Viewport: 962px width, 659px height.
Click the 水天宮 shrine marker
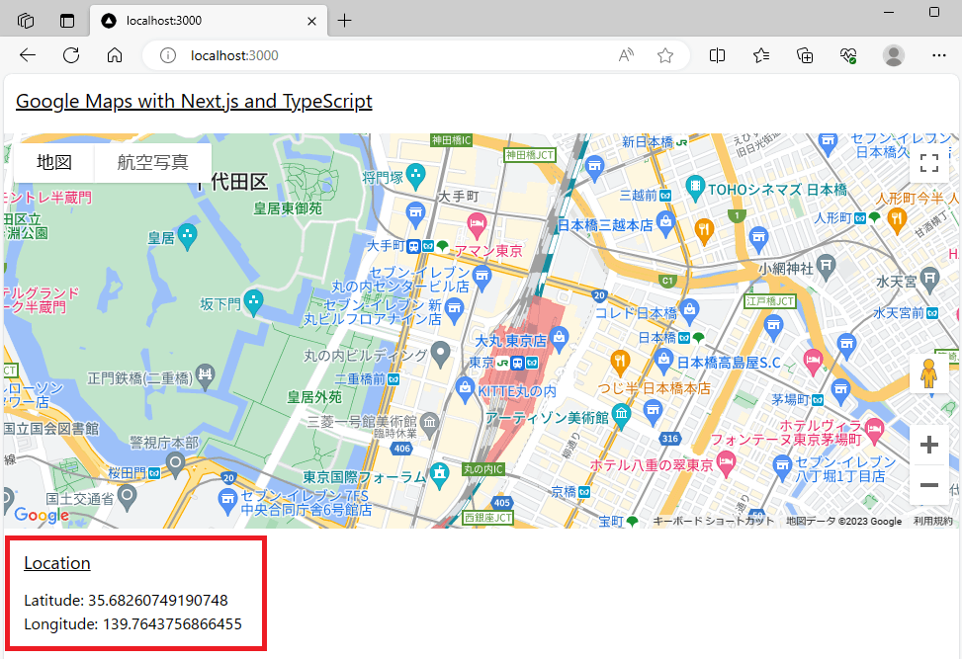pyautogui.click(x=930, y=280)
